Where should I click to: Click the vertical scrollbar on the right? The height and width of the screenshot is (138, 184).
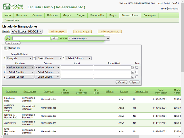tap(183, 38)
